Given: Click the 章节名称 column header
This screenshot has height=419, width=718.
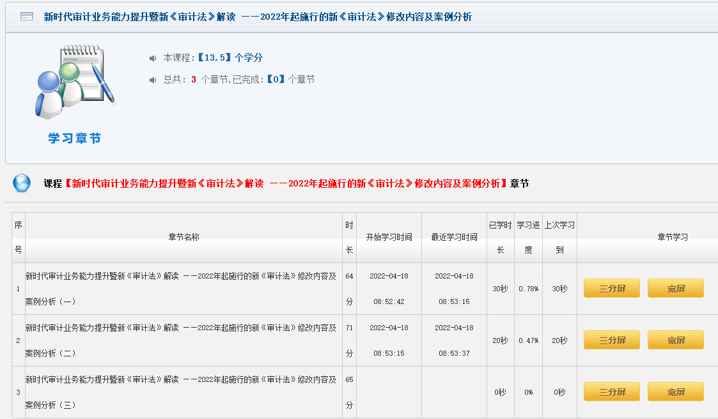Looking at the screenshot, I should 183,237.
